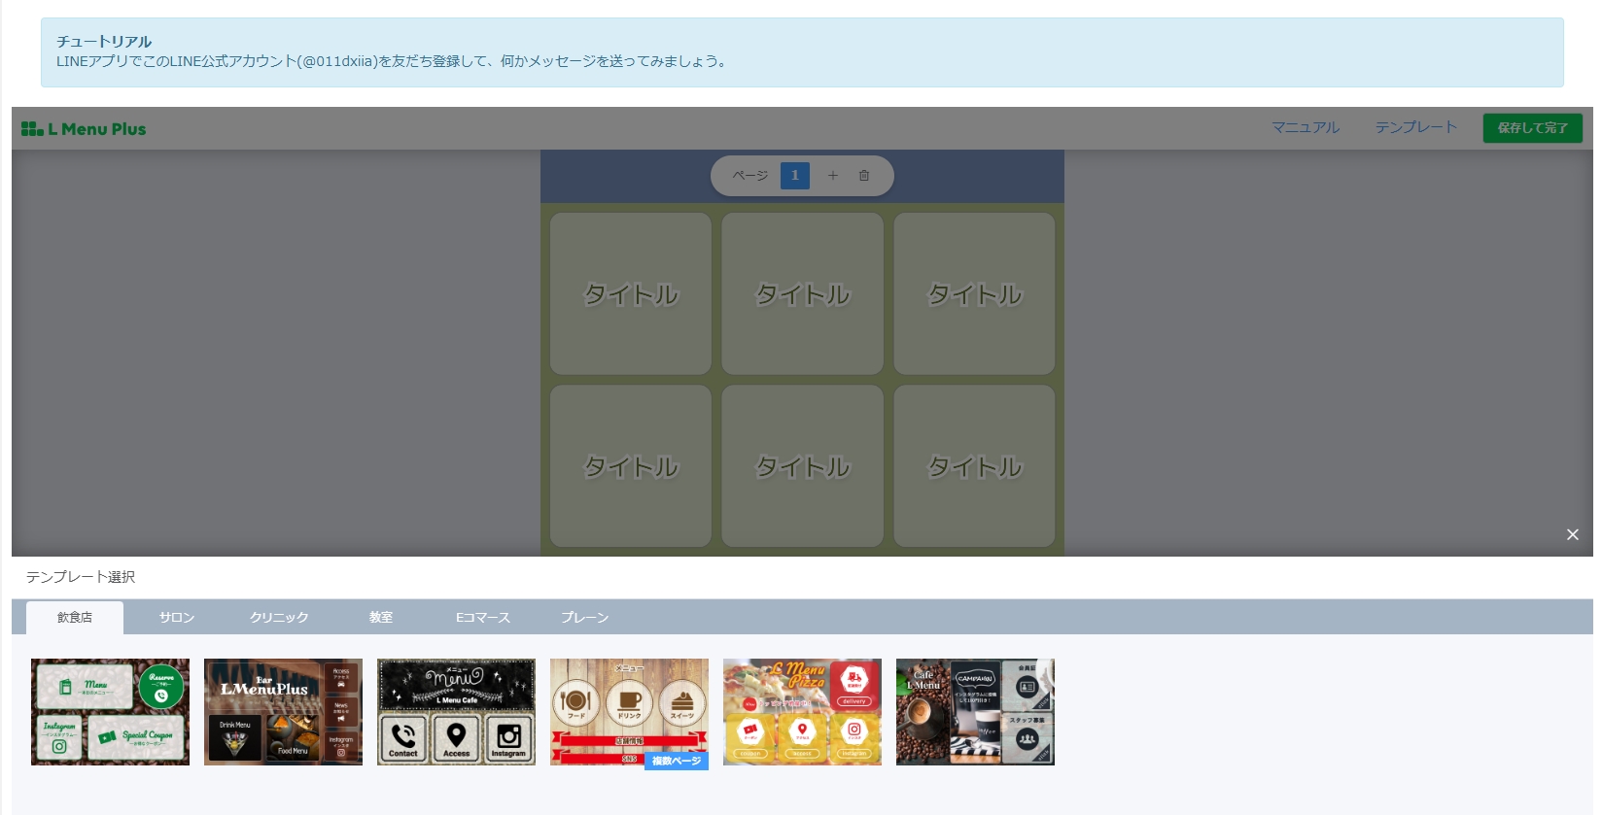Choose the プレーン tab

click(x=585, y=618)
